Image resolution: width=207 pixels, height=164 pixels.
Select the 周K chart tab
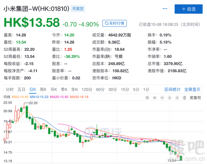[x=43, y=89]
